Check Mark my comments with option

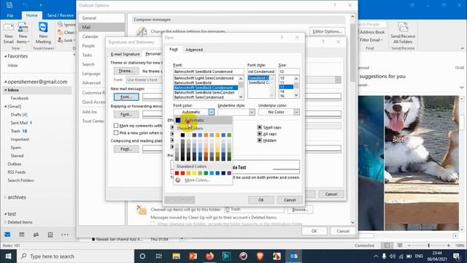(116, 126)
